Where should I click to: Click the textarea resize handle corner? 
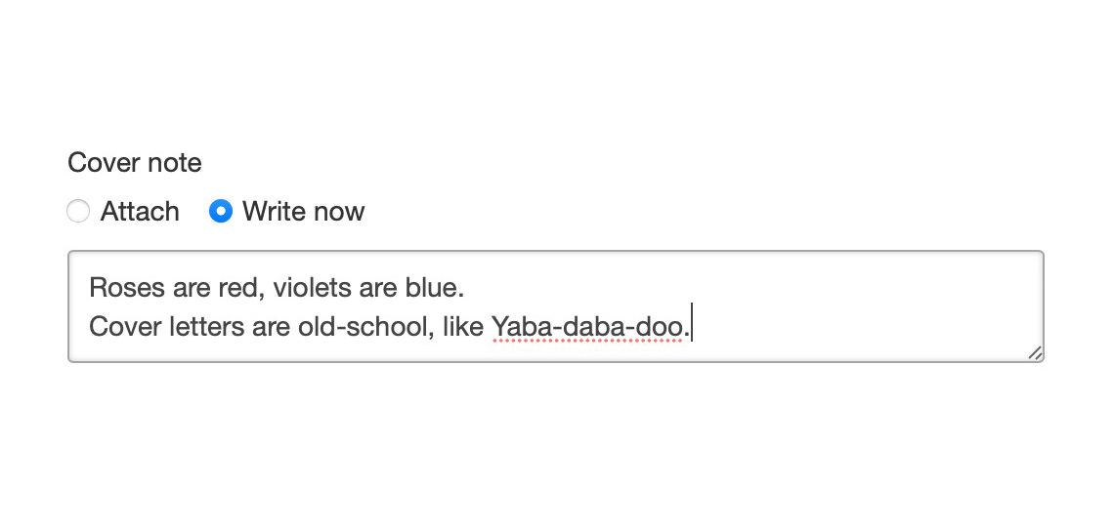click(x=1035, y=353)
